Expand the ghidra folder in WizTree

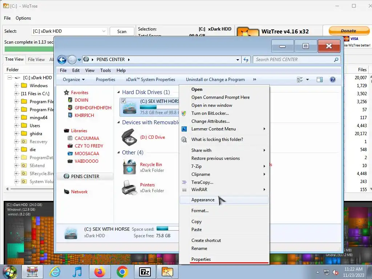point(16,134)
